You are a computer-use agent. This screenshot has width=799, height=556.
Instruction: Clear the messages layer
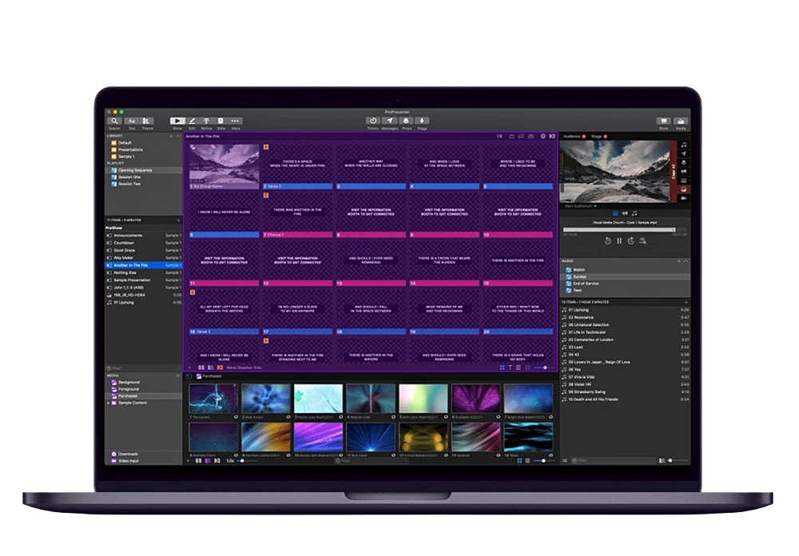[684, 154]
